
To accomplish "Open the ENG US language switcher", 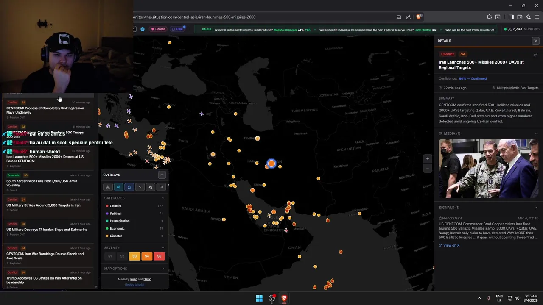I will coord(499,298).
